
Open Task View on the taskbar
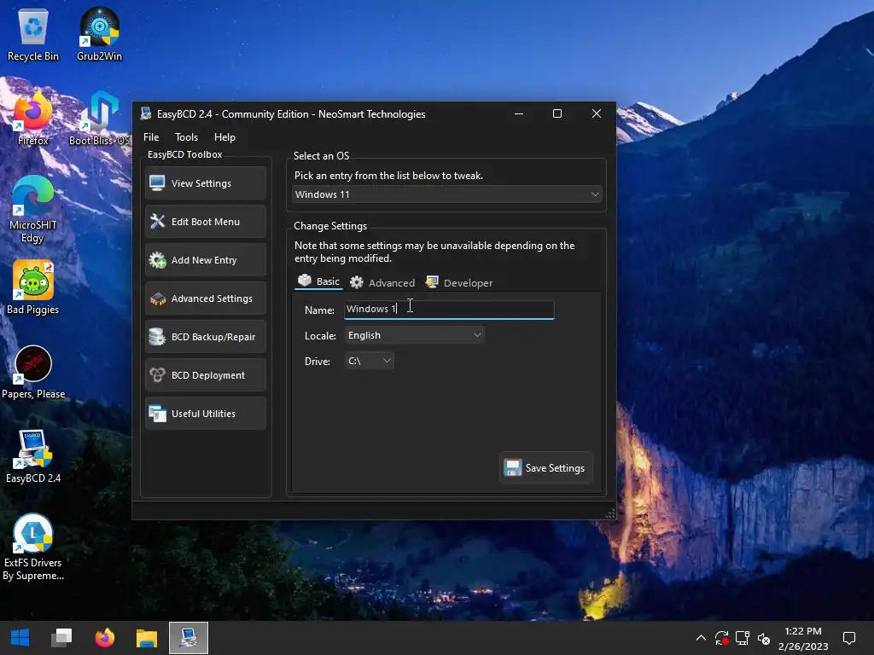[x=61, y=638]
